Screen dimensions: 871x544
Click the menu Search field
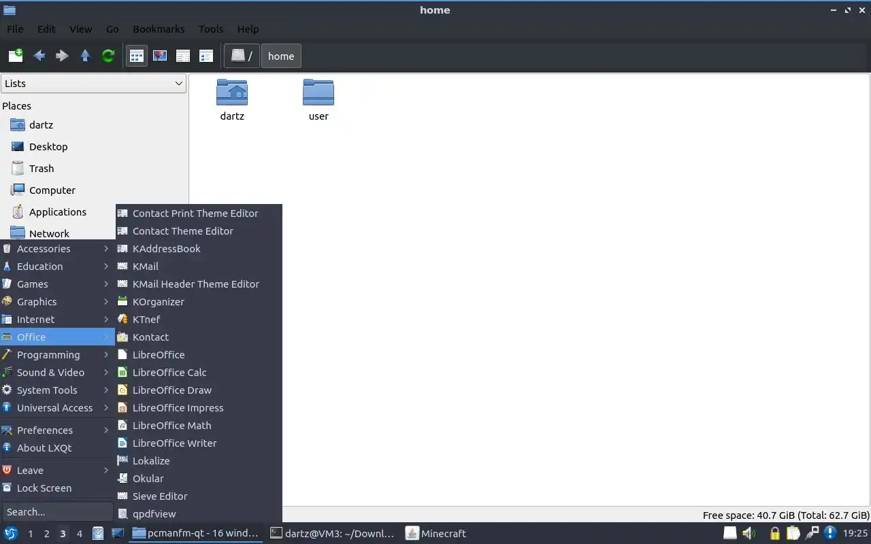coord(57,512)
